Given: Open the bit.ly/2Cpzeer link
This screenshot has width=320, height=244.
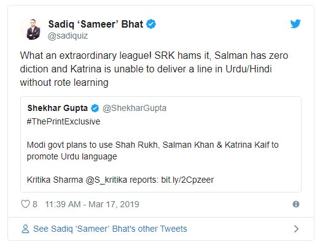Looking at the screenshot, I should 187,180.
